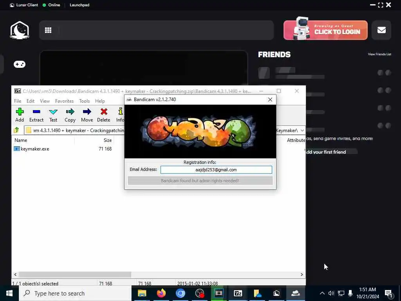Select the Launchpad tab in Lunar Client

[79, 5]
